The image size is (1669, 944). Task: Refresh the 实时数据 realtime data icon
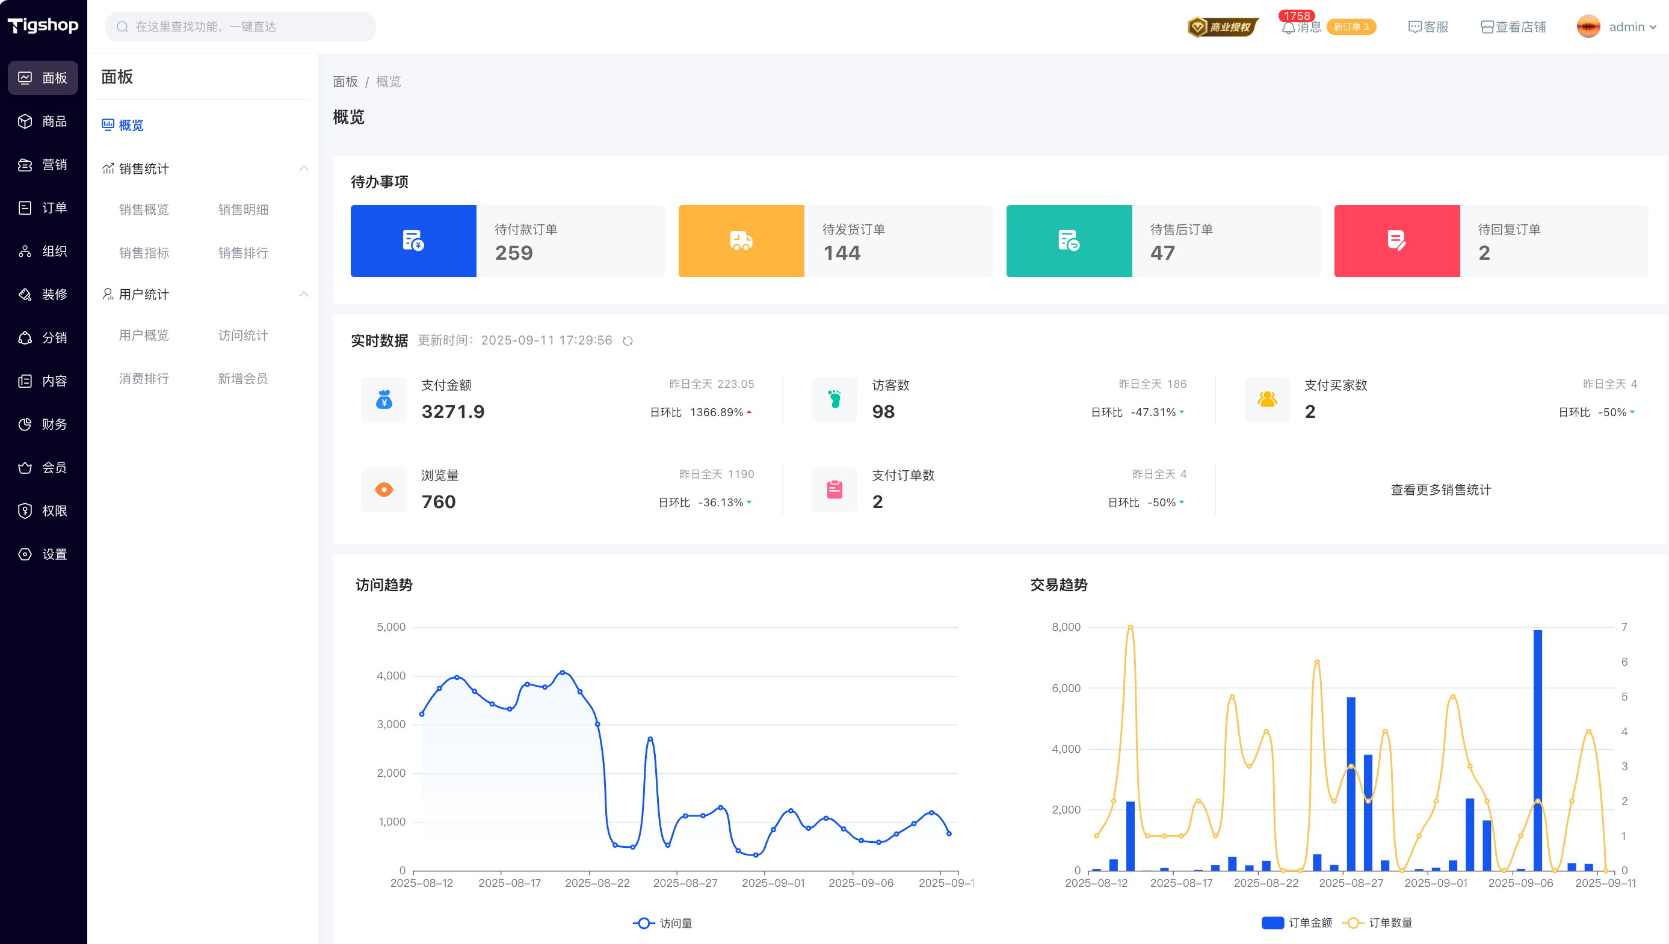[x=628, y=341]
